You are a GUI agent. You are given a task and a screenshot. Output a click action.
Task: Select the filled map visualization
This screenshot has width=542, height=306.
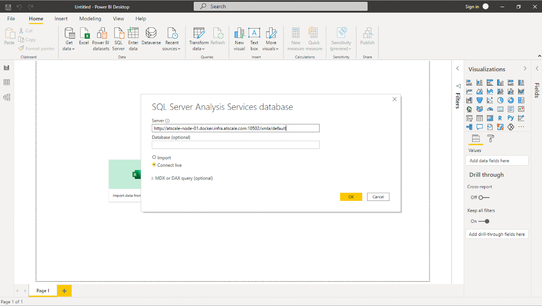[x=480, y=109]
